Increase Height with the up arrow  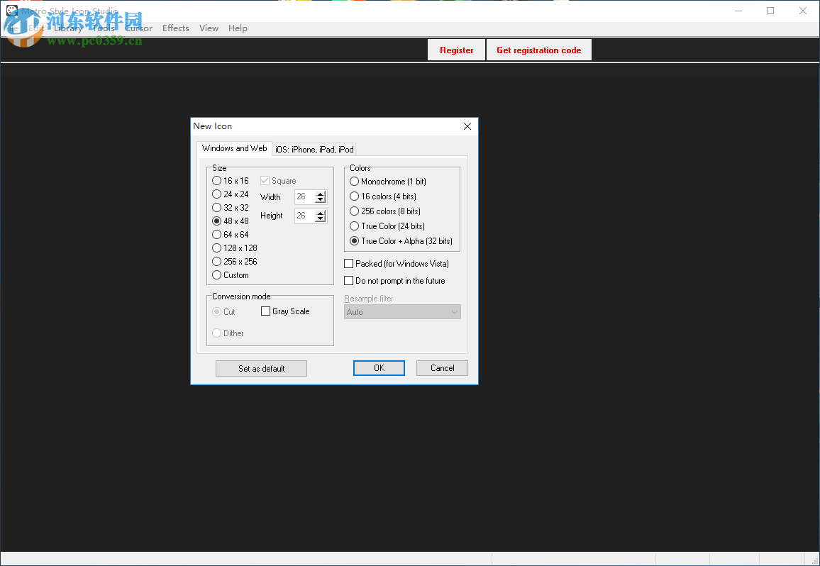click(x=321, y=213)
